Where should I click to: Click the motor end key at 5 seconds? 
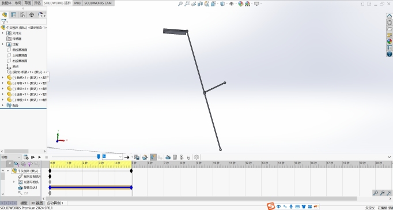pos(131,187)
